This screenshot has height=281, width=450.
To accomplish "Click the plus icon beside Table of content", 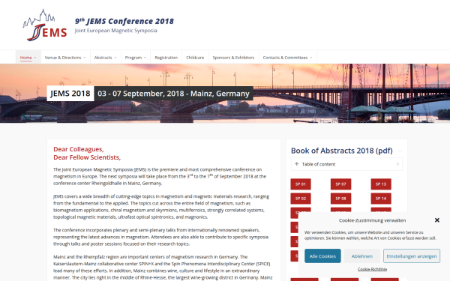I will [296, 164].
